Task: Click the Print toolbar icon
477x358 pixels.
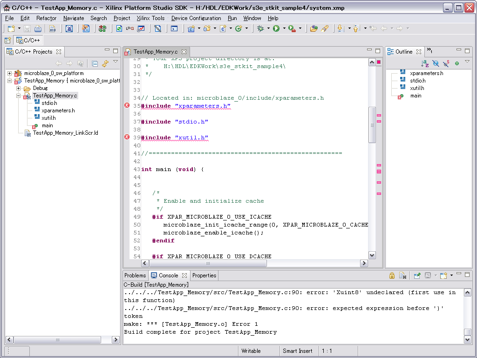Action: [38, 28]
